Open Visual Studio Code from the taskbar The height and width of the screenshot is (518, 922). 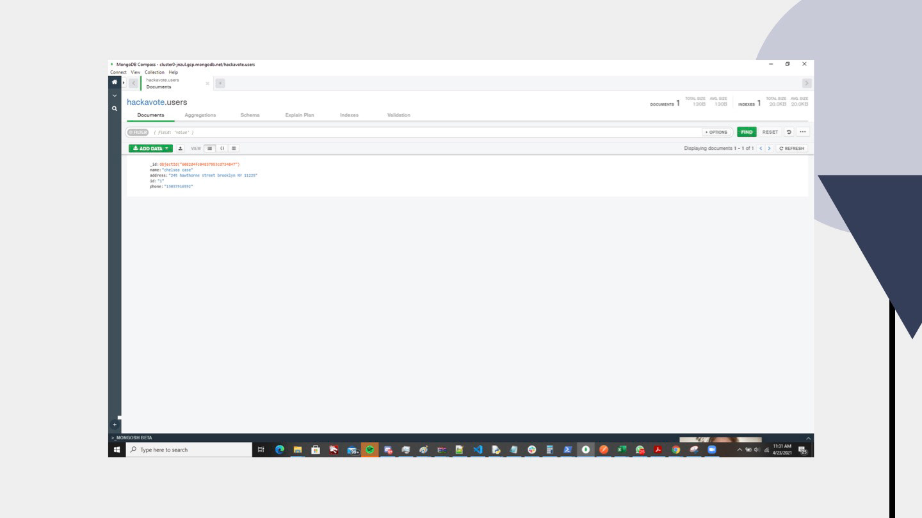point(478,449)
